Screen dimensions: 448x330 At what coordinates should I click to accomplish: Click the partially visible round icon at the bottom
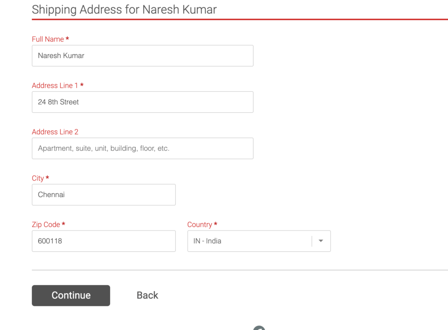259,328
